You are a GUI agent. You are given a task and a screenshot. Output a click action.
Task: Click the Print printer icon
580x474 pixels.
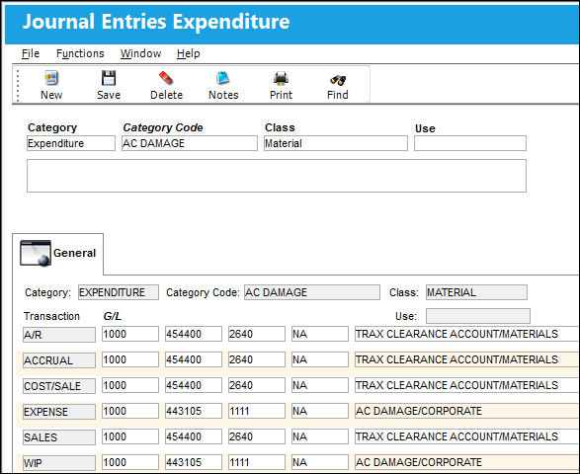pyautogui.click(x=281, y=78)
